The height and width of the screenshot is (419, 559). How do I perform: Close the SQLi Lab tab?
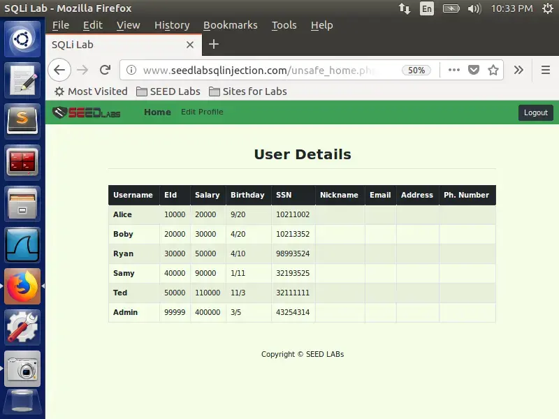[190, 45]
